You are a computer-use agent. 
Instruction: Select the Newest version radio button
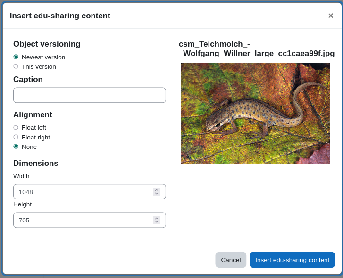(16, 57)
